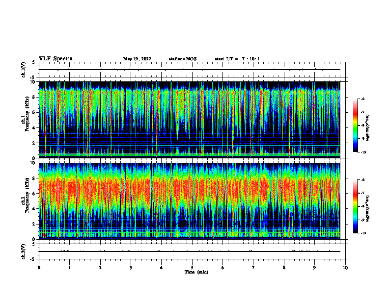Click time axis tick label "2"
389x300 pixels.
[x=100, y=268]
